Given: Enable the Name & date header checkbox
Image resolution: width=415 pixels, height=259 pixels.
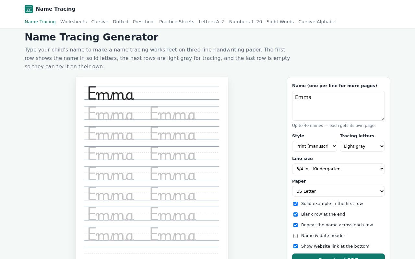Looking at the screenshot, I should coord(295,236).
